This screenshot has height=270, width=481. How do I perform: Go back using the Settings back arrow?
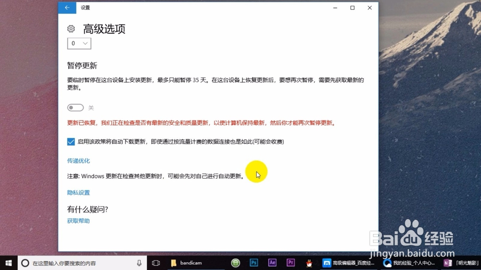click(67, 8)
